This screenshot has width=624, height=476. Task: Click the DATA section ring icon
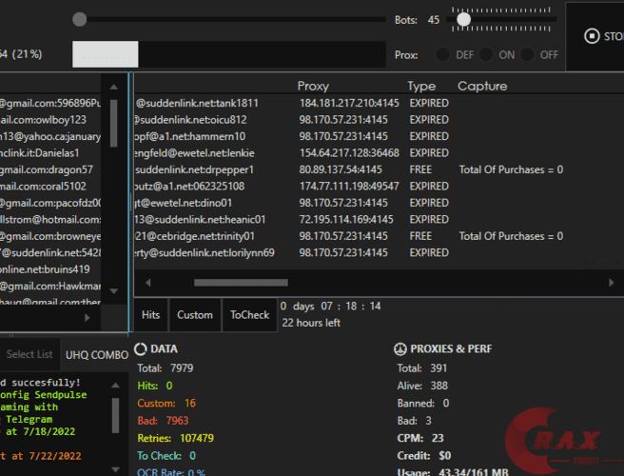coord(140,349)
